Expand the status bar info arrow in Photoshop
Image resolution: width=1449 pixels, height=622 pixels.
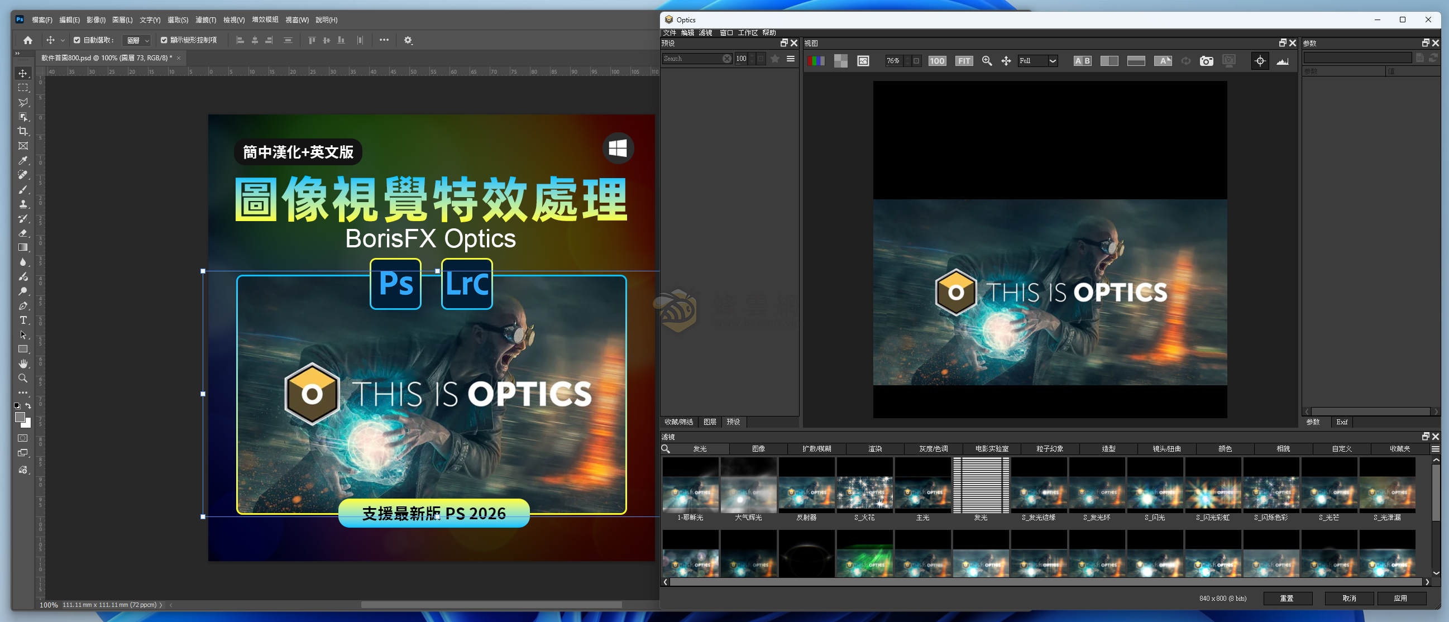(161, 605)
